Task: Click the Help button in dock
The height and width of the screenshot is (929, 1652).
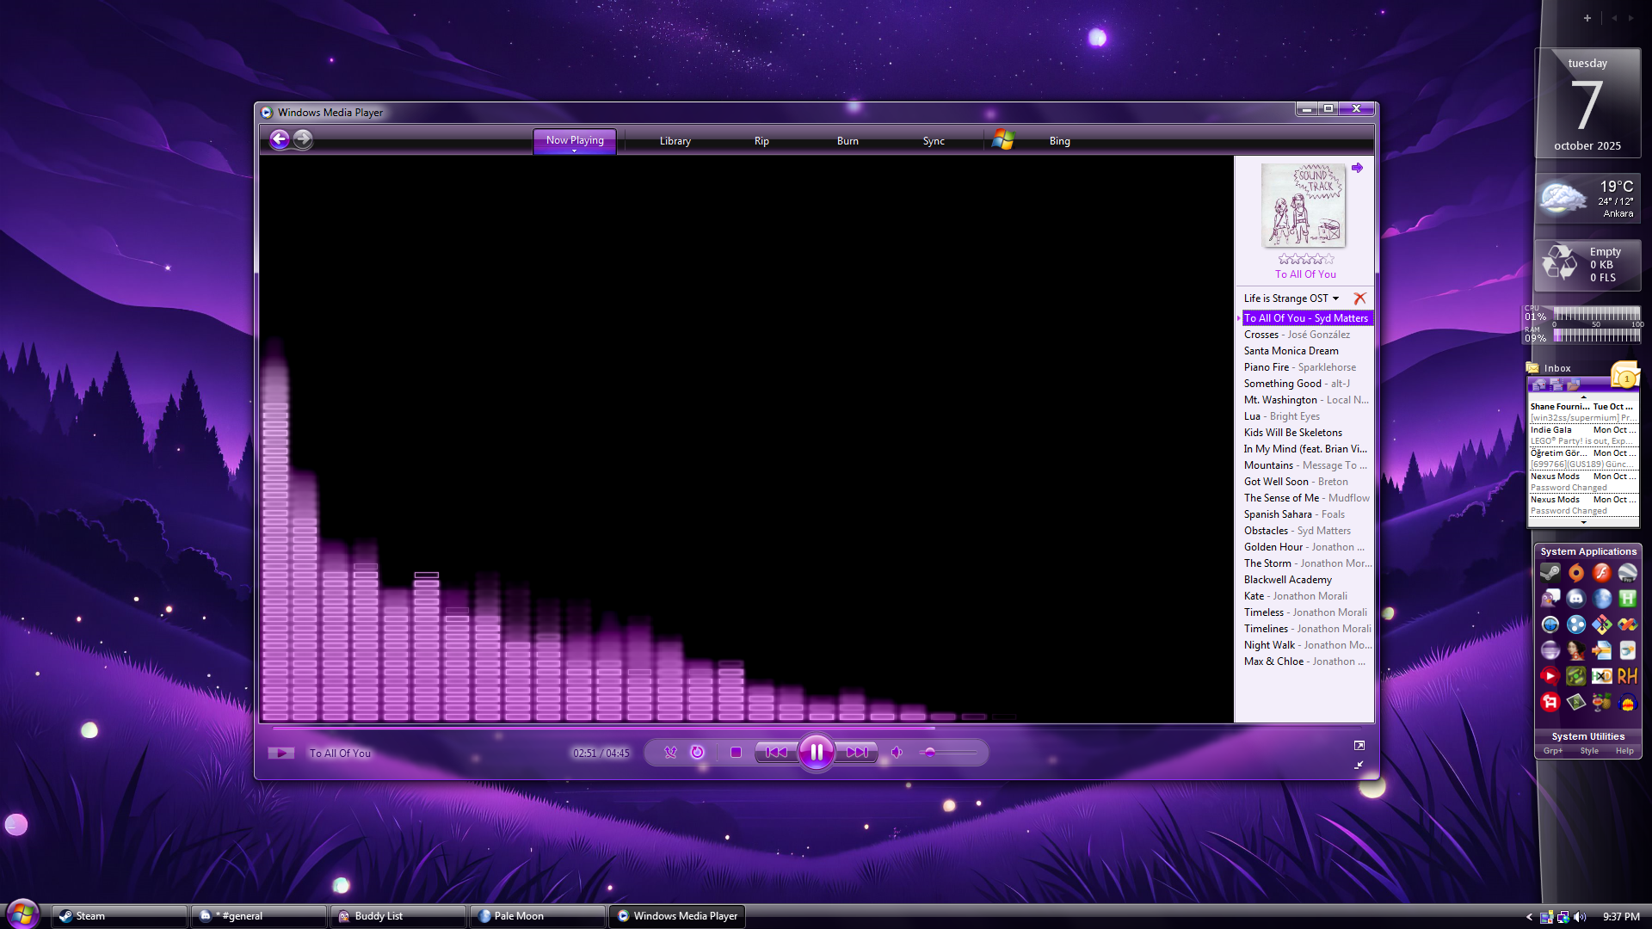Action: coord(1624,751)
